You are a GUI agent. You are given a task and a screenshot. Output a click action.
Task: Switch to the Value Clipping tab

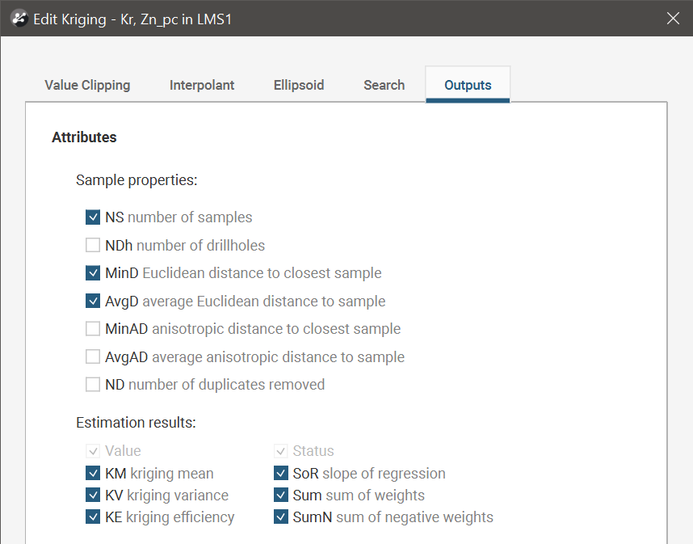point(87,85)
